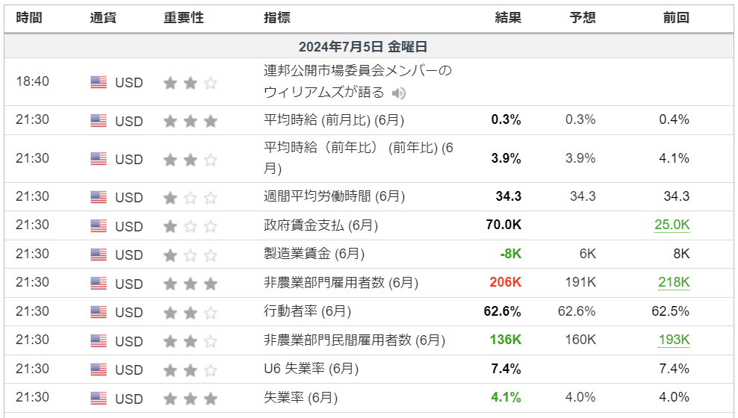Click revised previous value 193K
738x418 pixels.
pyautogui.click(x=674, y=340)
